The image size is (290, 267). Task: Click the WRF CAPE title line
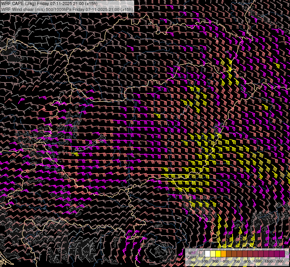point(49,3)
